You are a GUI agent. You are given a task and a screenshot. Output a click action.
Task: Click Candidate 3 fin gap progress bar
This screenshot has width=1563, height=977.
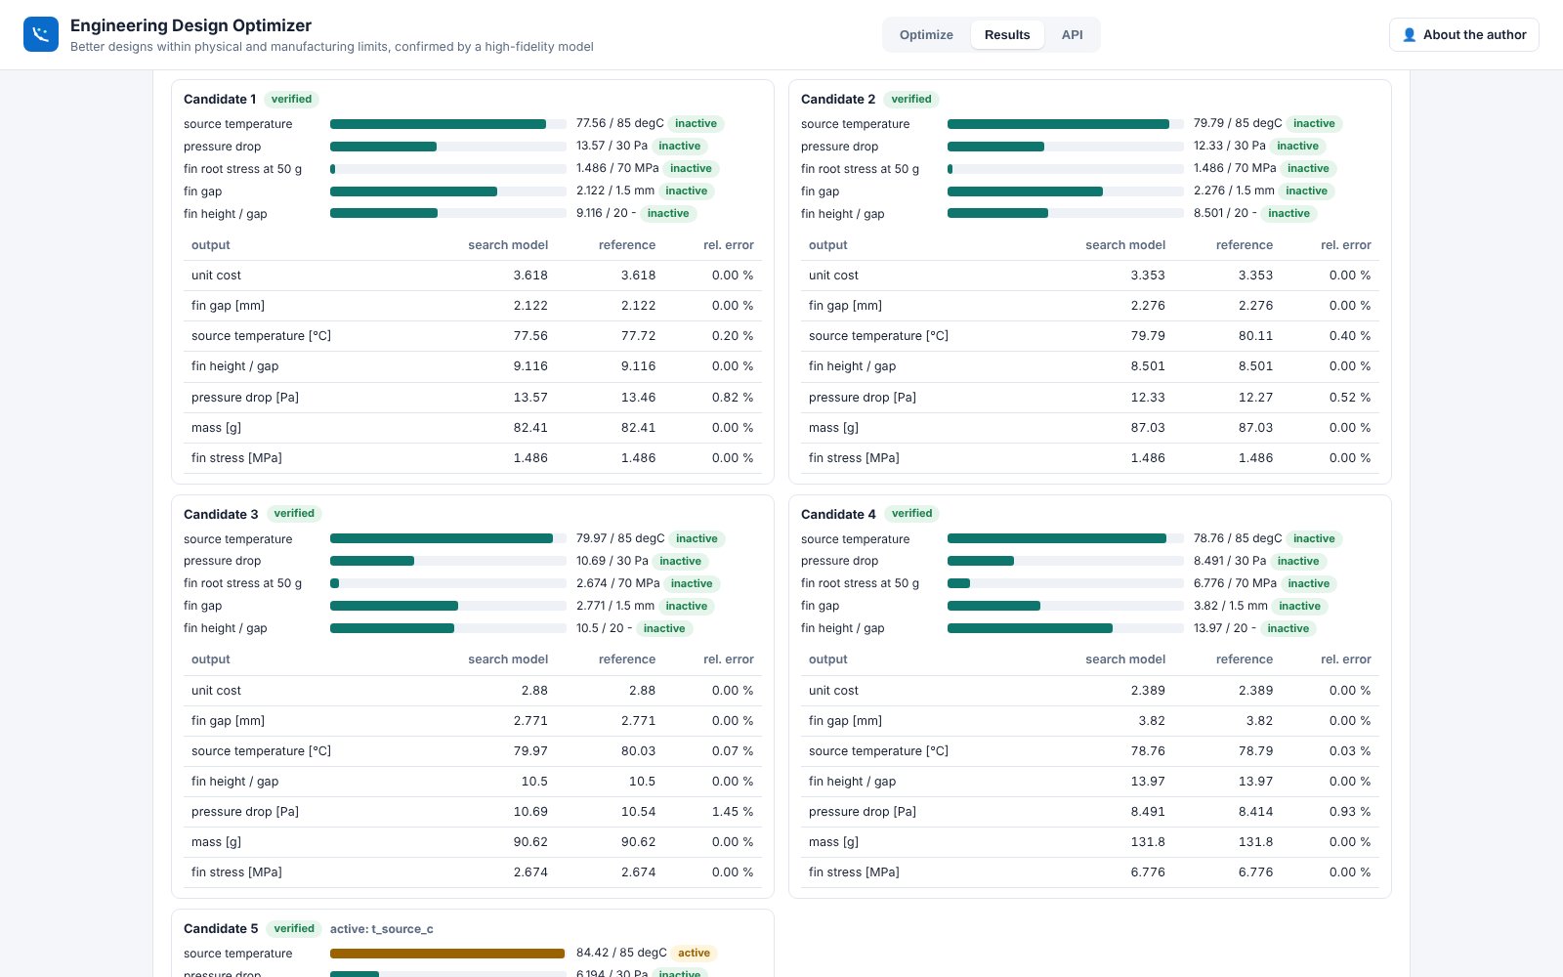(x=448, y=606)
